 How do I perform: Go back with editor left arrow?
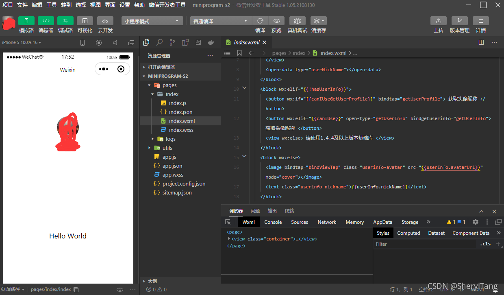(252, 53)
